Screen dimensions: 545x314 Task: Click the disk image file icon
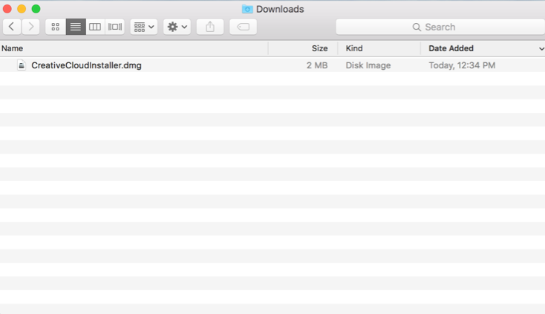tap(22, 65)
